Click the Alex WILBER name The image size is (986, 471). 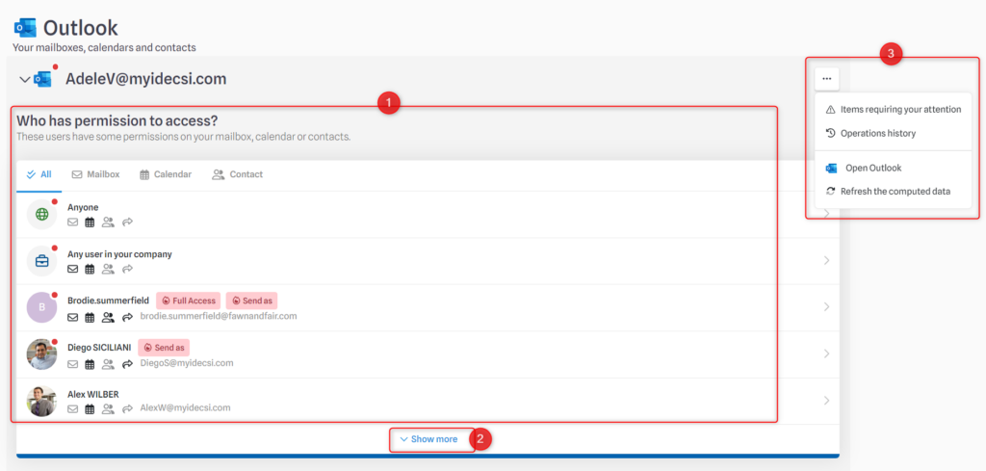click(93, 394)
